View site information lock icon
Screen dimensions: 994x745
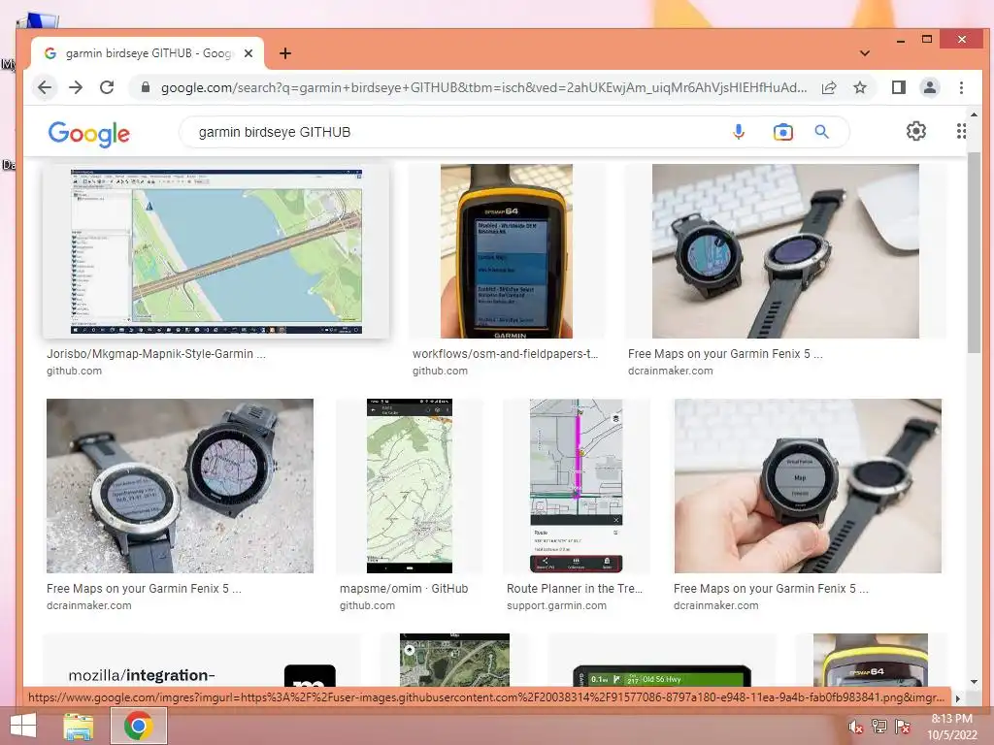[146, 87]
